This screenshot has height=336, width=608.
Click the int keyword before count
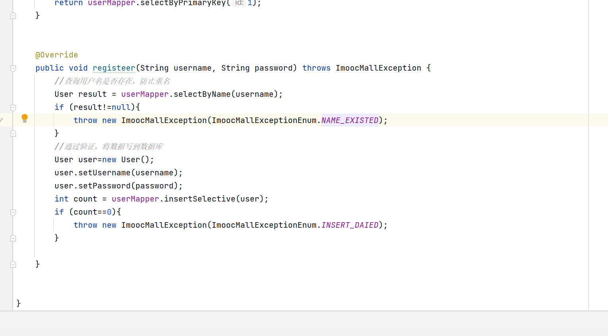(62, 199)
